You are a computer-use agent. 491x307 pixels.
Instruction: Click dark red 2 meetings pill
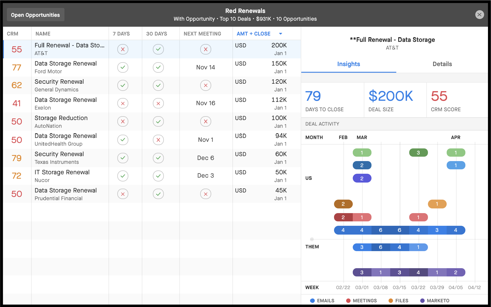(343, 217)
